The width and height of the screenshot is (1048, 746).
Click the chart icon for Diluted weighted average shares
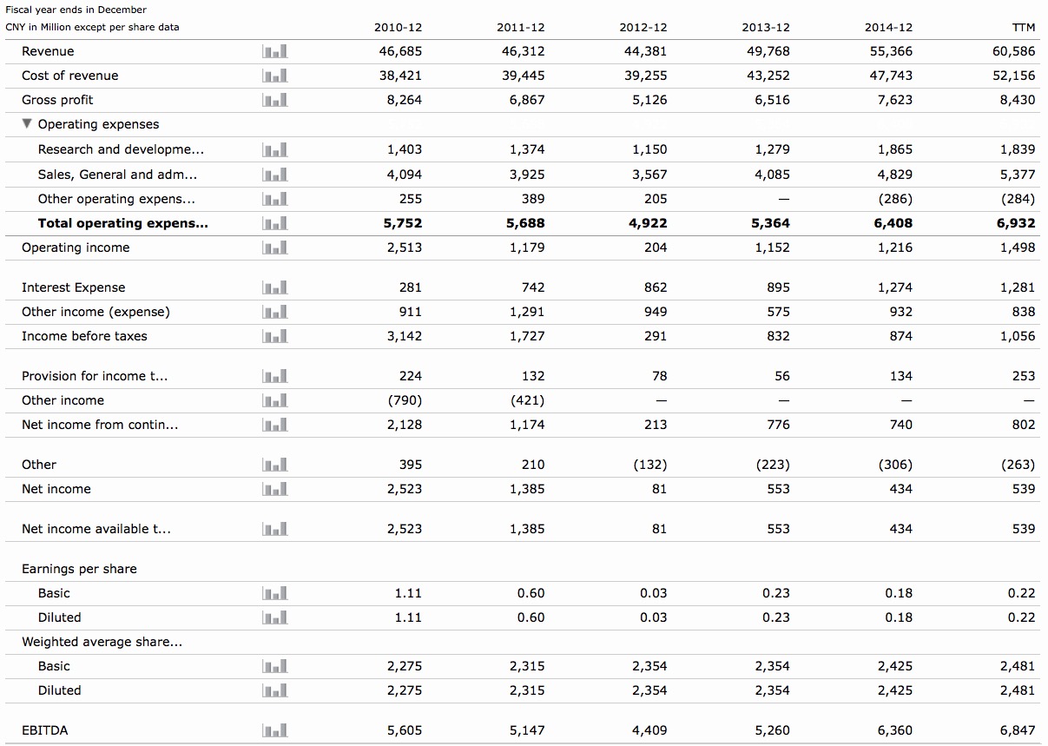(274, 690)
